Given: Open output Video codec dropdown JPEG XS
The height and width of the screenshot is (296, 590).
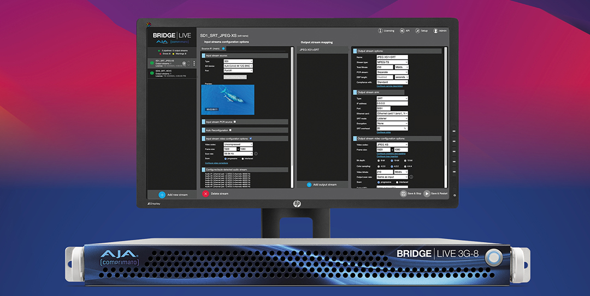Looking at the screenshot, I should pyautogui.click(x=392, y=144).
